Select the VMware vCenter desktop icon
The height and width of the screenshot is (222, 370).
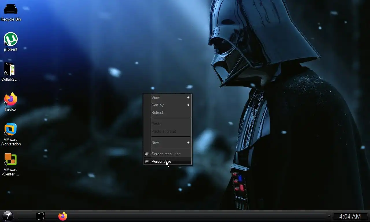[x=11, y=164]
